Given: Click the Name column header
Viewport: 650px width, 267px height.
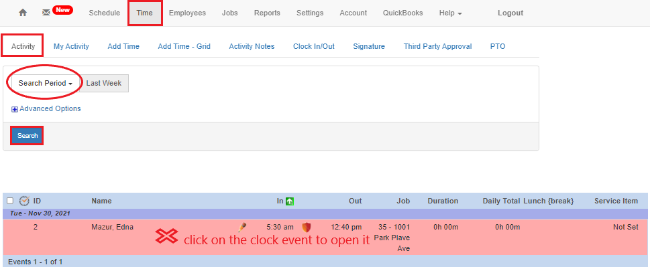Looking at the screenshot, I should coord(101,201).
